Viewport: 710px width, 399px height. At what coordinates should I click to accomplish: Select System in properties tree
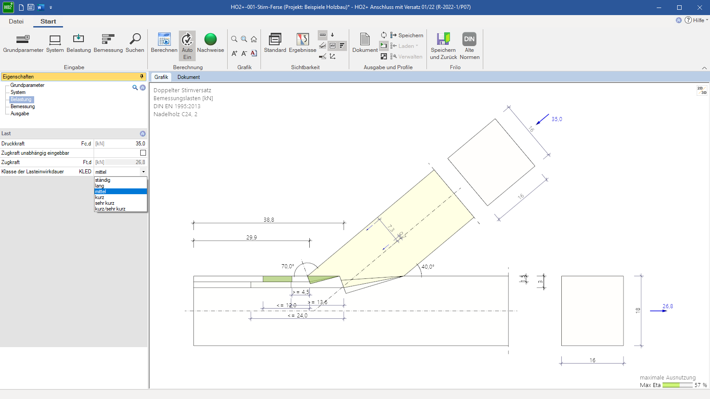[18, 92]
